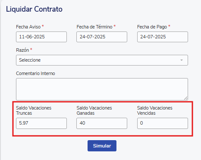Click the Fecha de Pago label

(x=152, y=27)
